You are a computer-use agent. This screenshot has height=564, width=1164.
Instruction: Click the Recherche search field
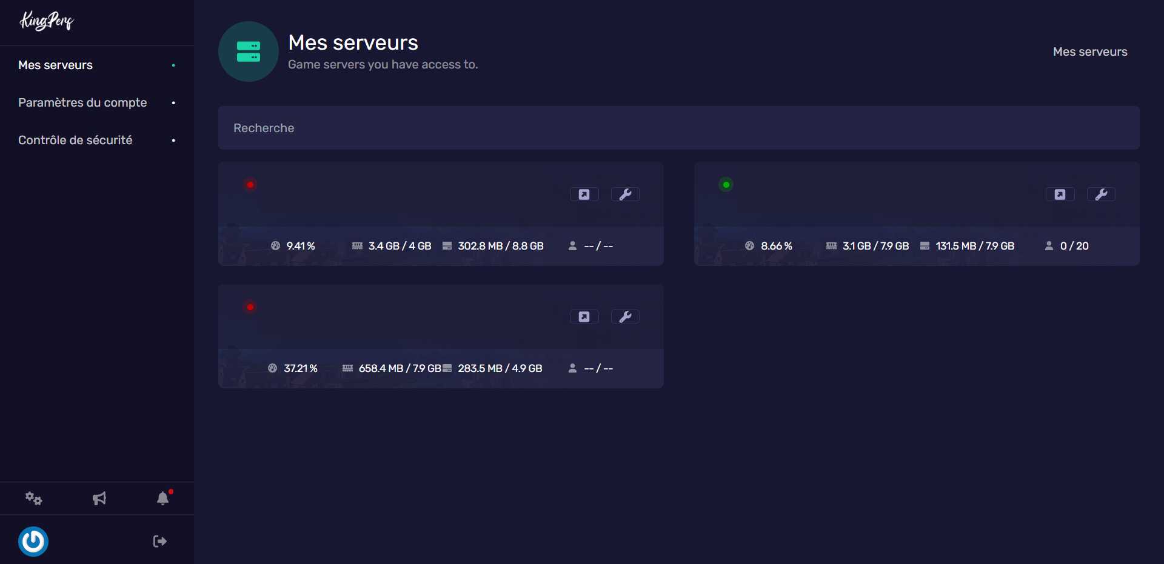click(x=678, y=128)
